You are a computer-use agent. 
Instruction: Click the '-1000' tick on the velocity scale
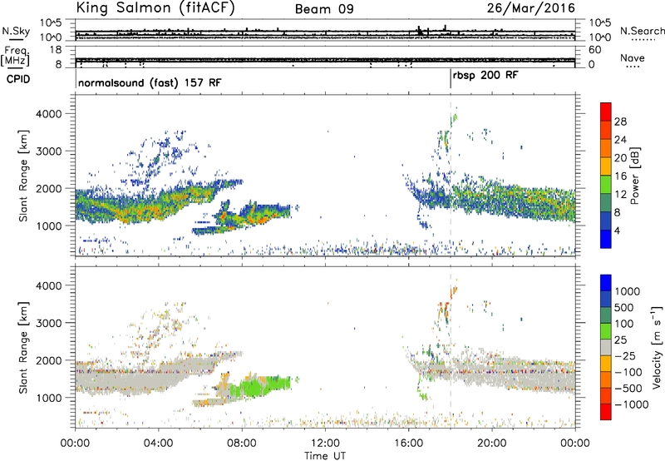(631, 404)
